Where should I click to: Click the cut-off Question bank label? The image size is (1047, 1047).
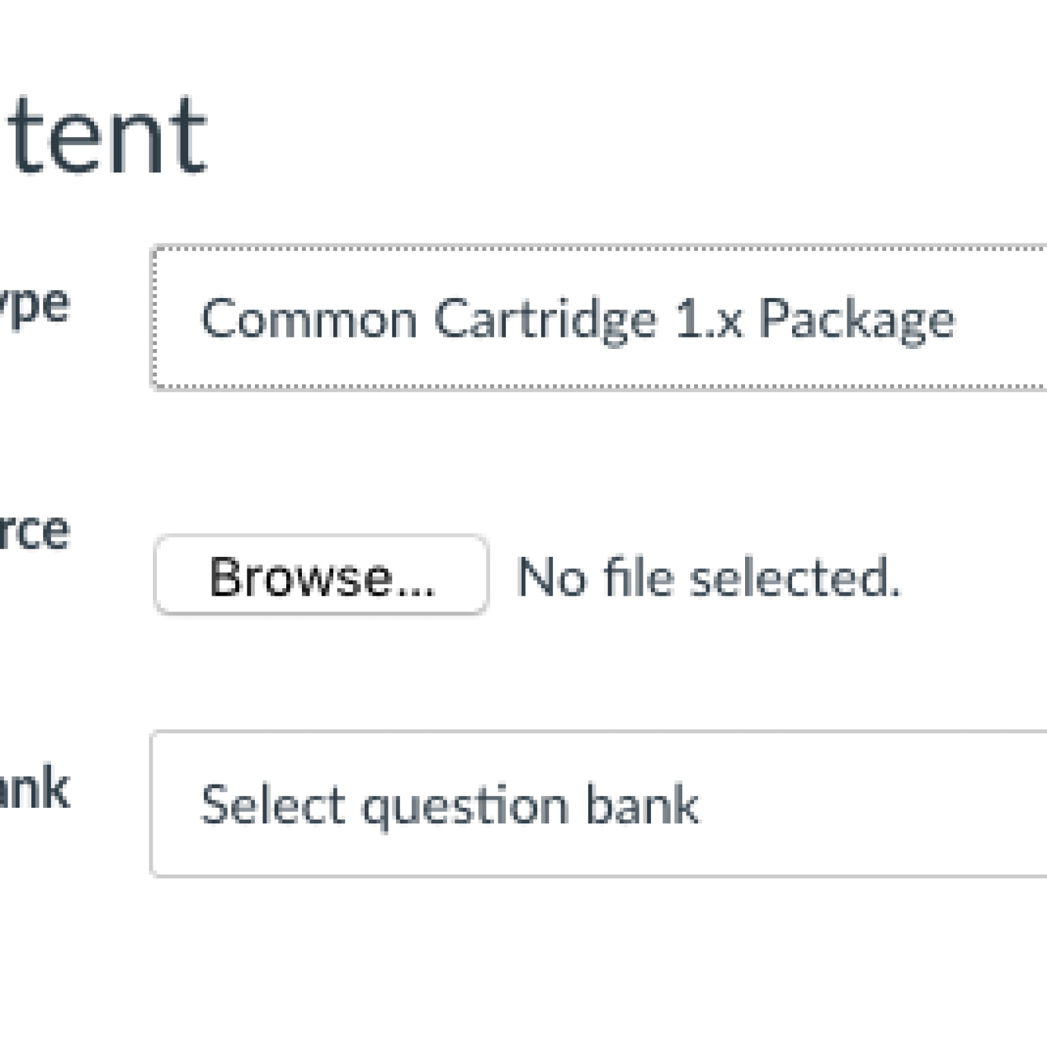[34, 787]
